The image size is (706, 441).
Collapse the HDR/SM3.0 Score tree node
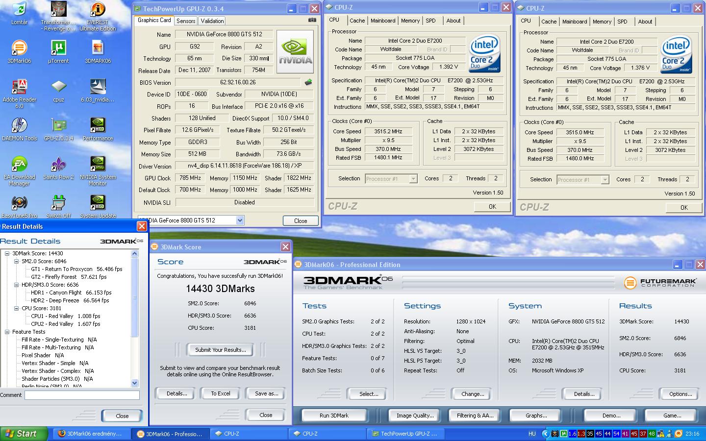coord(17,285)
